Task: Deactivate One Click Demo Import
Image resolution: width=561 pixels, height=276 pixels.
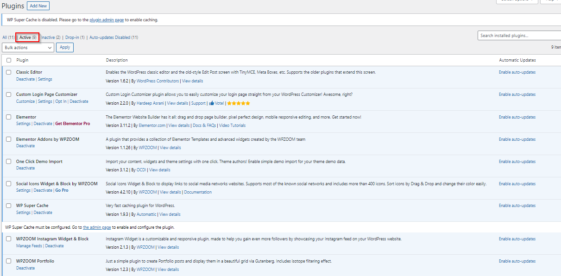Action: tap(25, 168)
